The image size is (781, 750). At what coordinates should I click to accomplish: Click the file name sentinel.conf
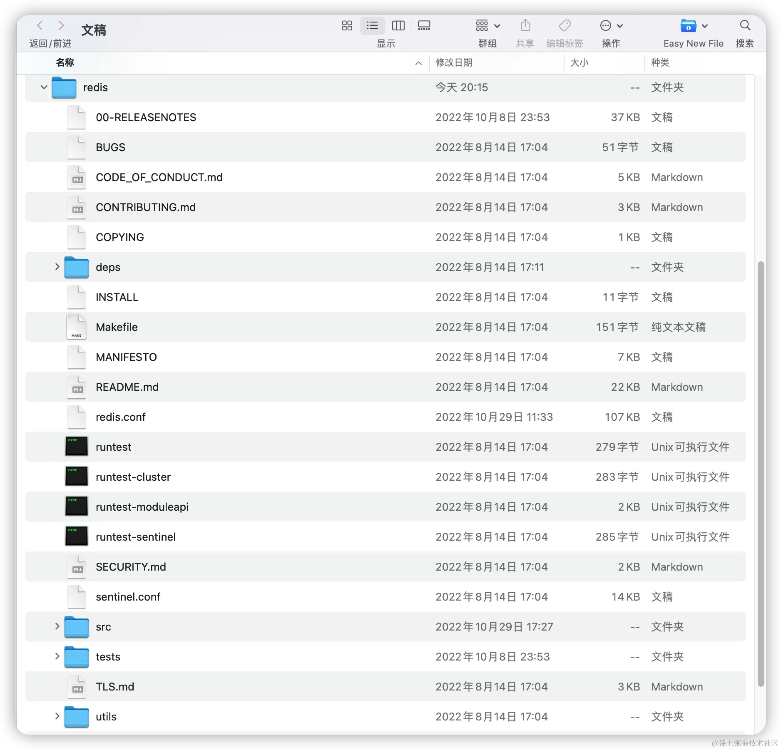tap(128, 597)
